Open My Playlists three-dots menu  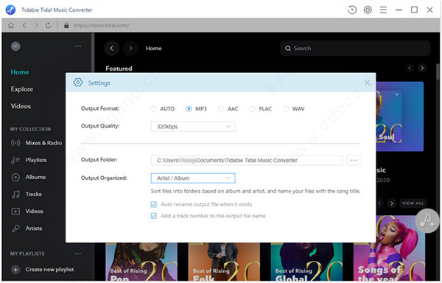click(78, 254)
